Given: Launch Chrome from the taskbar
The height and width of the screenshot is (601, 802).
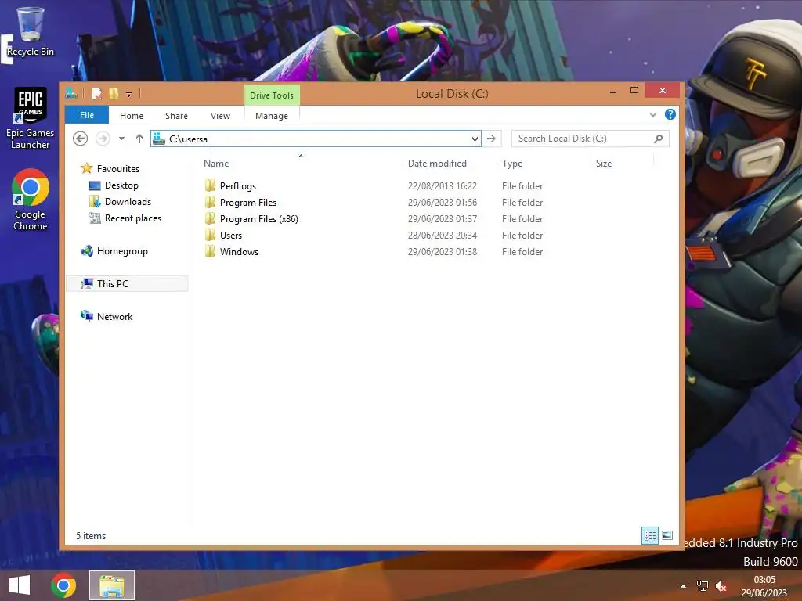Looking at the screenshot, I should tap(63, 585).
